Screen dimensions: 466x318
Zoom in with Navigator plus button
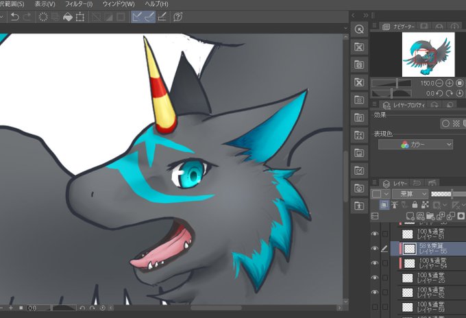coord(449,83)
